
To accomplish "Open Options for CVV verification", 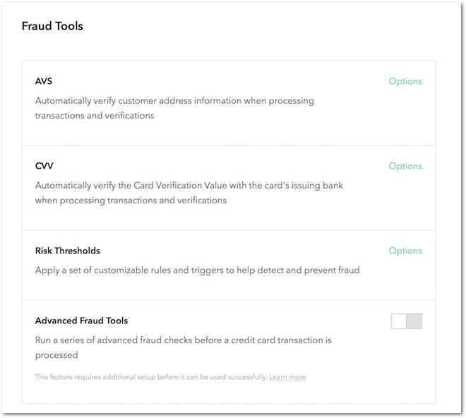I will point(405,166).
